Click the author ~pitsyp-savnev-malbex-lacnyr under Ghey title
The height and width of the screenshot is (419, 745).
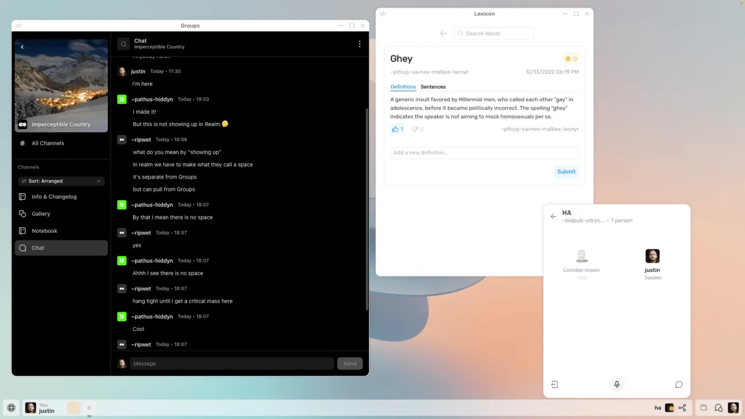[x=430, y=72]
